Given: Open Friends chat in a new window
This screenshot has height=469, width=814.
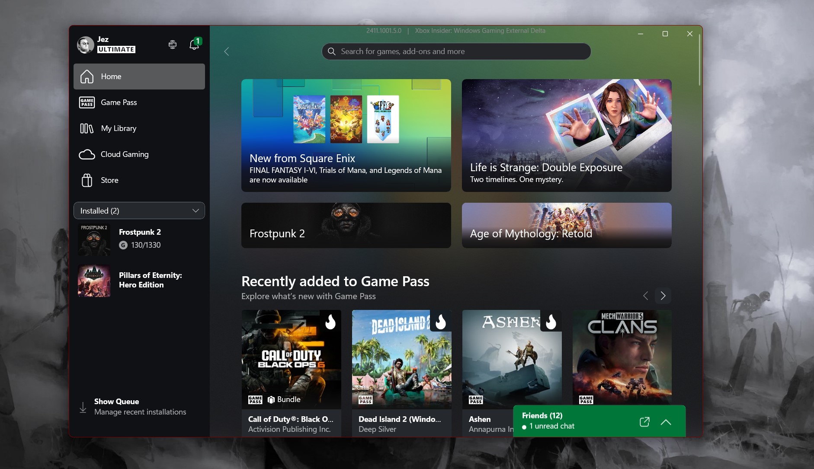Looking at the screenshot, I should 644,421.
